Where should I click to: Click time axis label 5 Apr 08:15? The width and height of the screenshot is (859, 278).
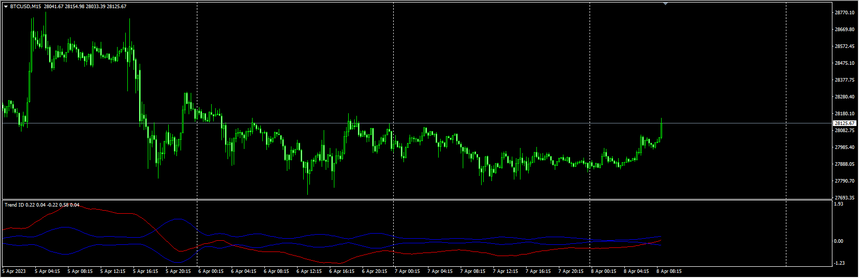coord(80,271)
